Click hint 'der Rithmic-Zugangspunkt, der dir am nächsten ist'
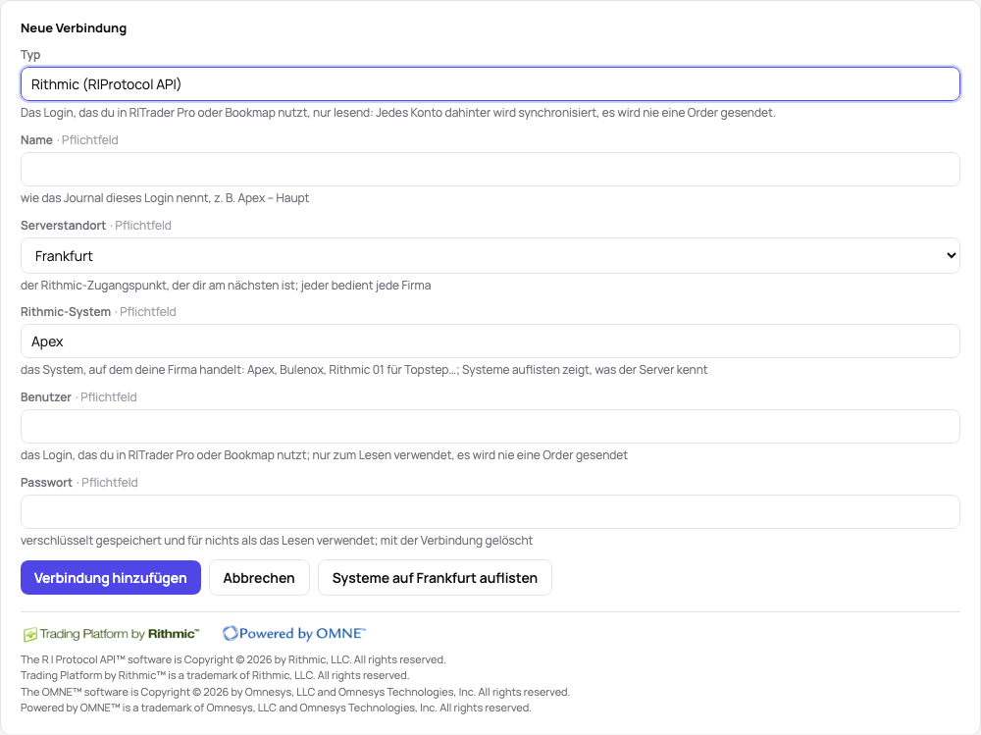Screen dimensions: 981x735 (x=226, y=286)
